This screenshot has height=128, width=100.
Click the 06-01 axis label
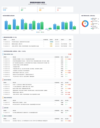coord(8,30)
